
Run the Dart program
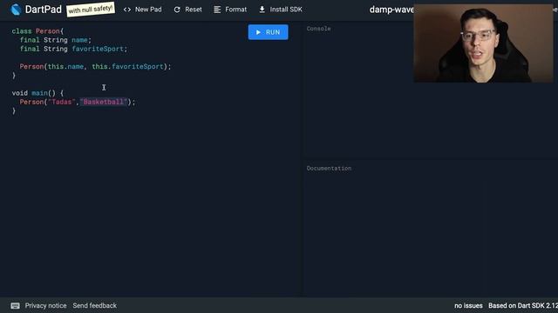(268, 32)
